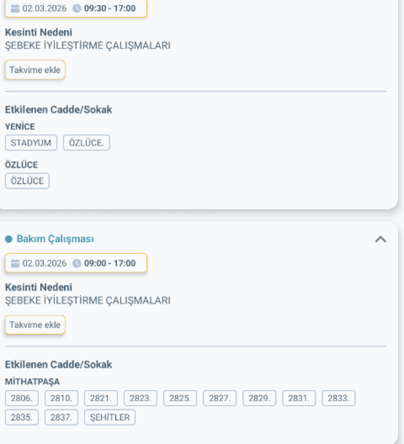The width and height of the screenshot is (404, 444).
Task: Select the 2821. chip under MİTHATPAŞA
Action: pyautogui.click(x=101, y=398)
